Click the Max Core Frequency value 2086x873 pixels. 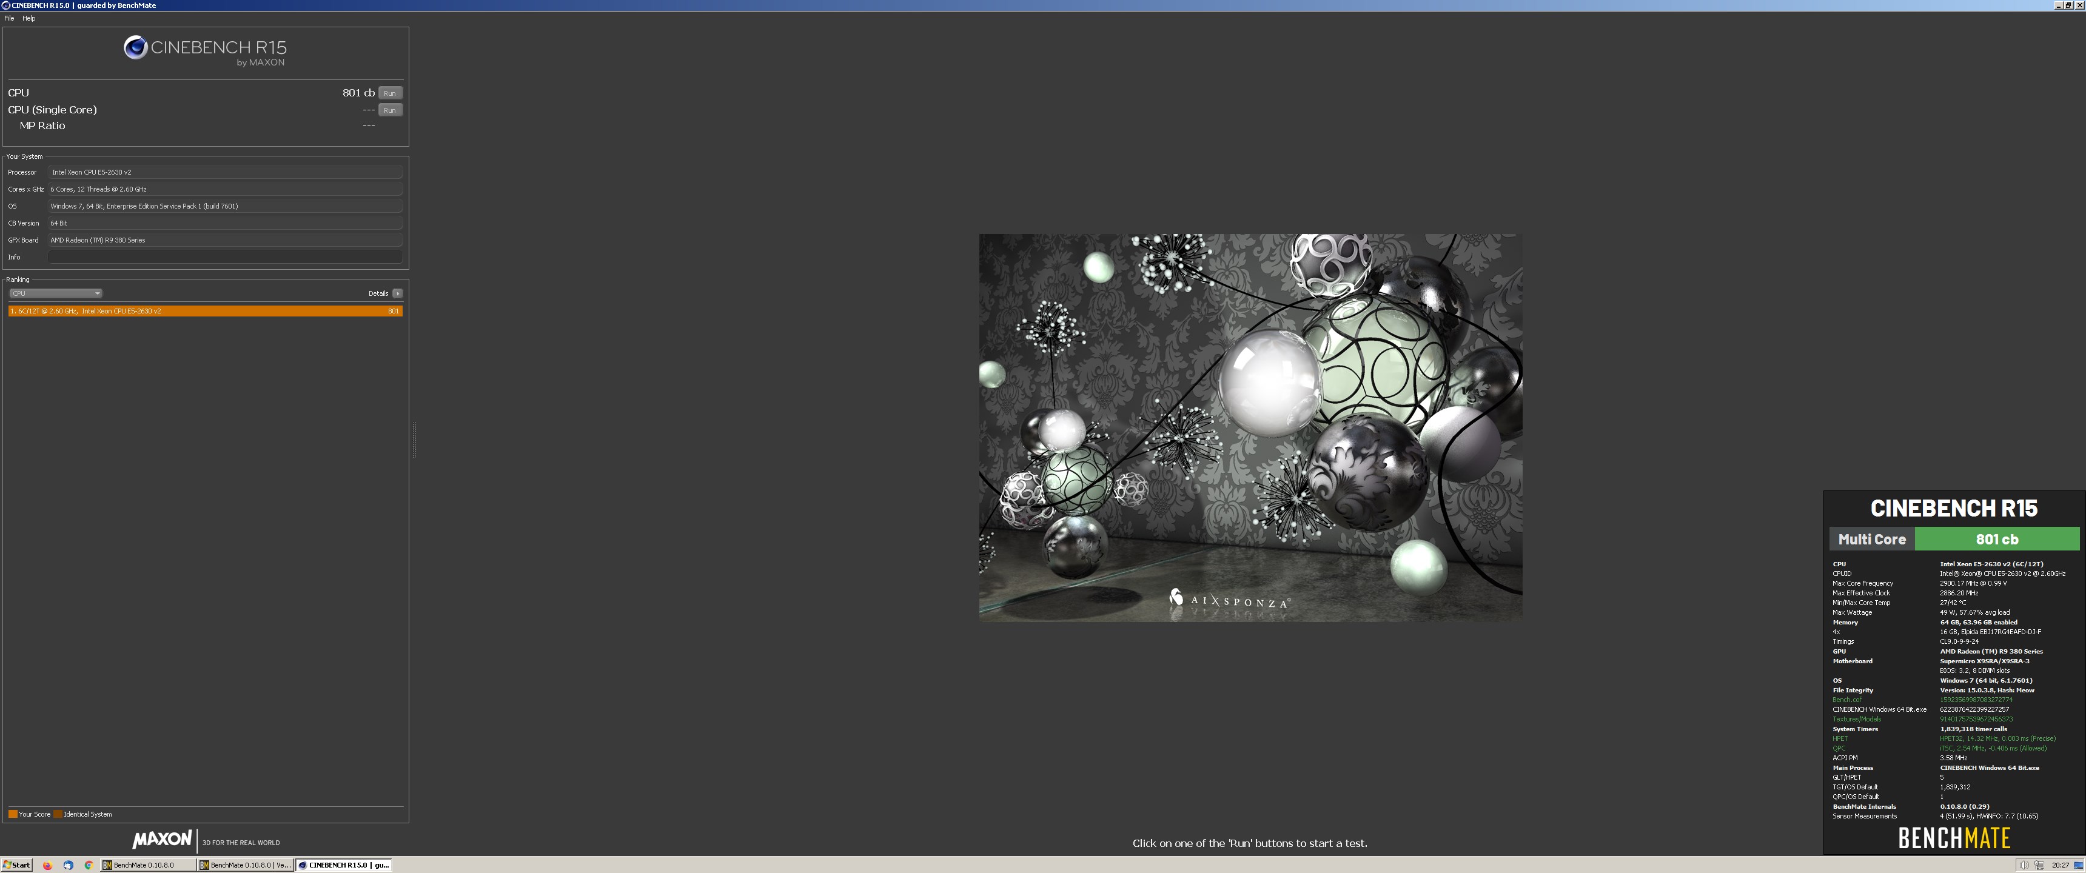click(x=1973, y=583)
